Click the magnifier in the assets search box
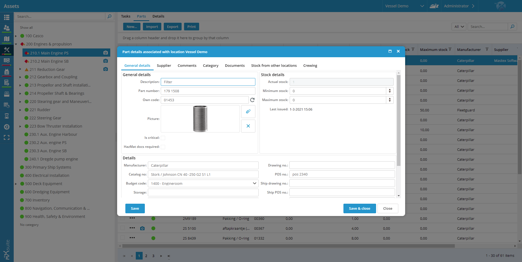The image size is (522, 262). point(109,16)
